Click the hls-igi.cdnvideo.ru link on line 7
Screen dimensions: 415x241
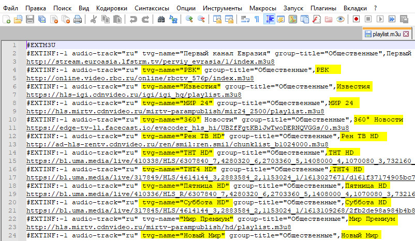click(134, 95)
